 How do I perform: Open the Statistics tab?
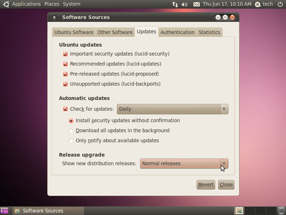pyautogui.click(x=209, y=32)
